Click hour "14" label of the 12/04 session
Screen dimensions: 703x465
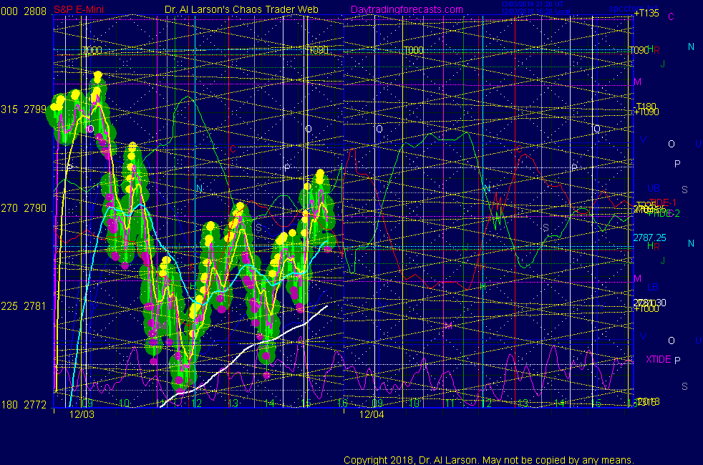(x=558, y=403)
